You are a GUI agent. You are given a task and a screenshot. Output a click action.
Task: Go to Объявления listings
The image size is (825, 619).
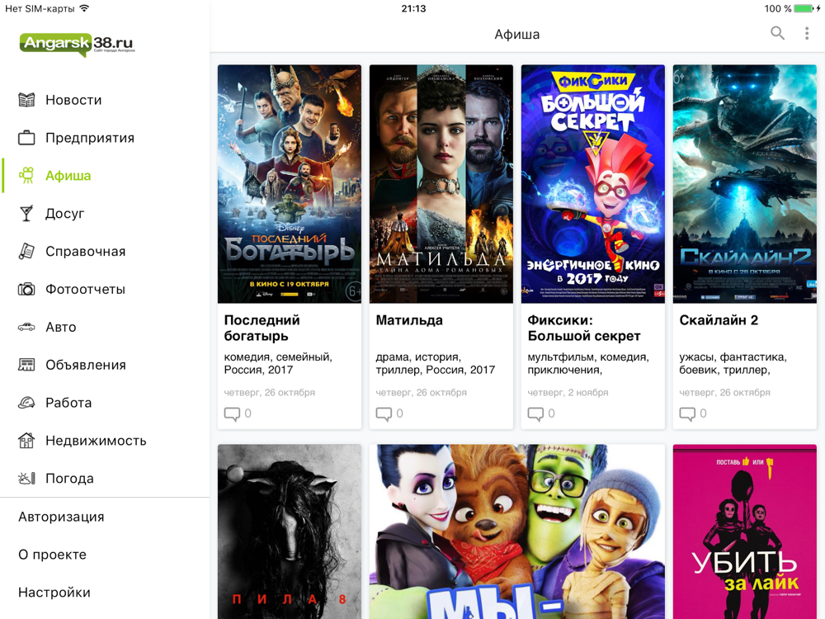pos(86,366)
